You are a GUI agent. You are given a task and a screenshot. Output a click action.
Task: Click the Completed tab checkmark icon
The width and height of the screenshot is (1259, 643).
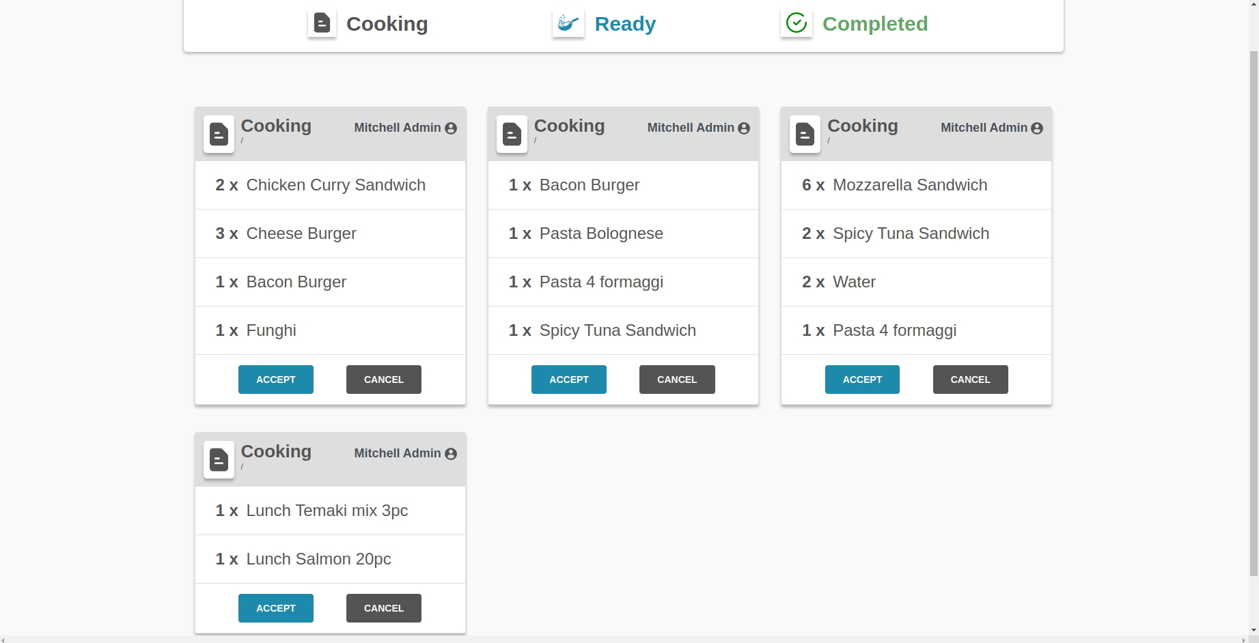796,23
